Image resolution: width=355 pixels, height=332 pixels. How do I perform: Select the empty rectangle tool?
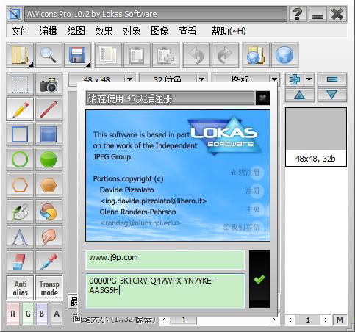tap(20, 134)
